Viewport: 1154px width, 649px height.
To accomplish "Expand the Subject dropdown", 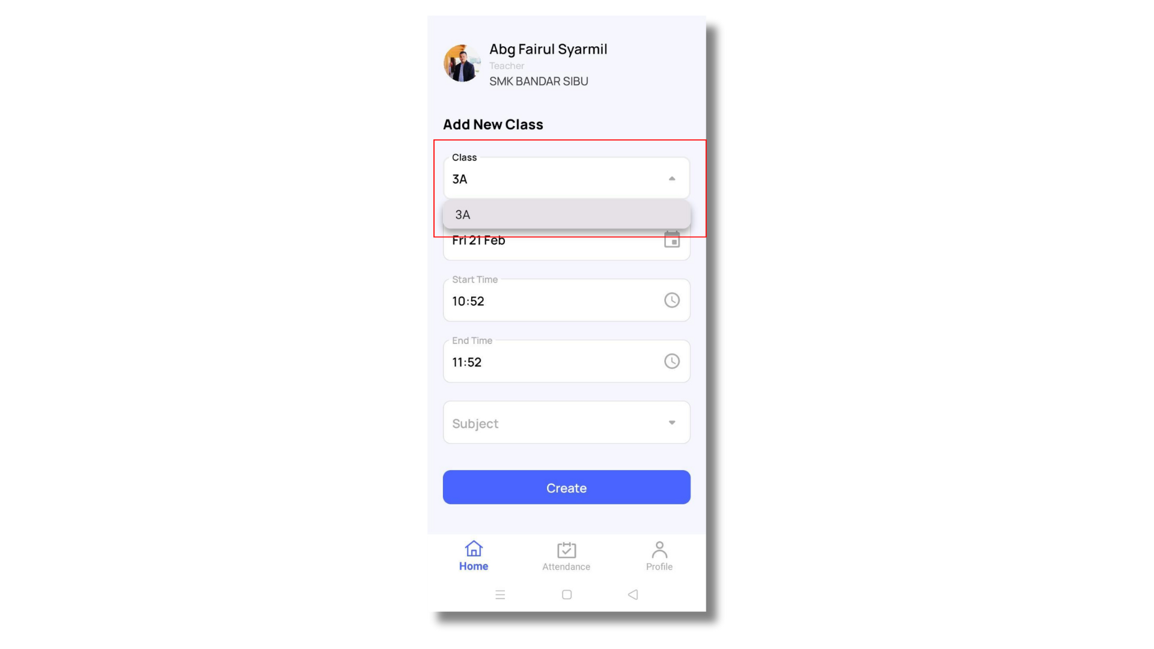I will tap(566, 422).
